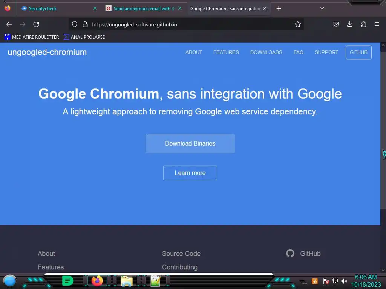Click the ungoogled-chromium site title

tap(47, 52)
